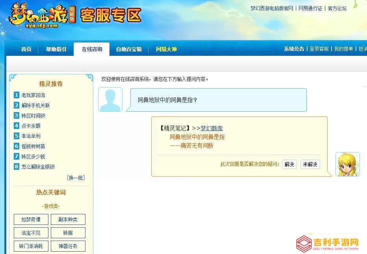Screen dimensions: 367x254
Task: Click number 7 badge beside 转区多少钱
Action: pyautogui.click(x=17, y=156)
